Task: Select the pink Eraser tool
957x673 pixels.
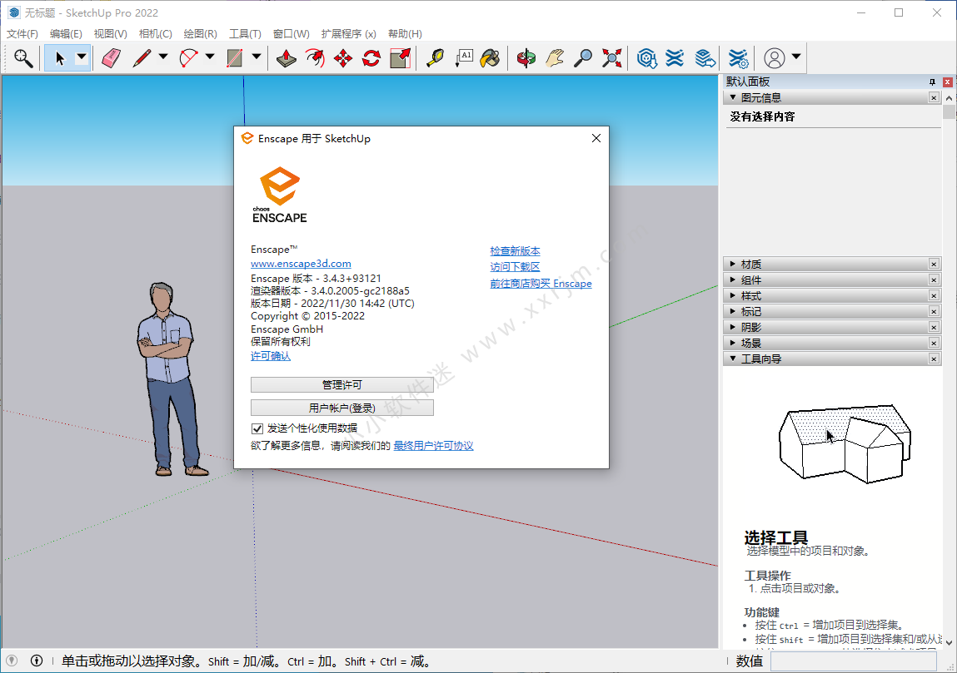Action: (111, 58)
